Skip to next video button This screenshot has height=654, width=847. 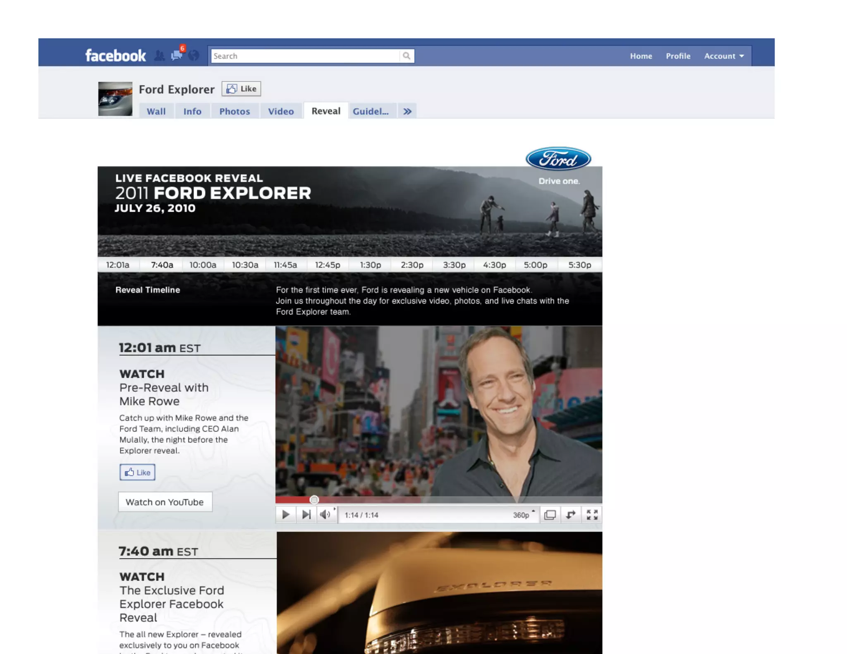[306, 515]
